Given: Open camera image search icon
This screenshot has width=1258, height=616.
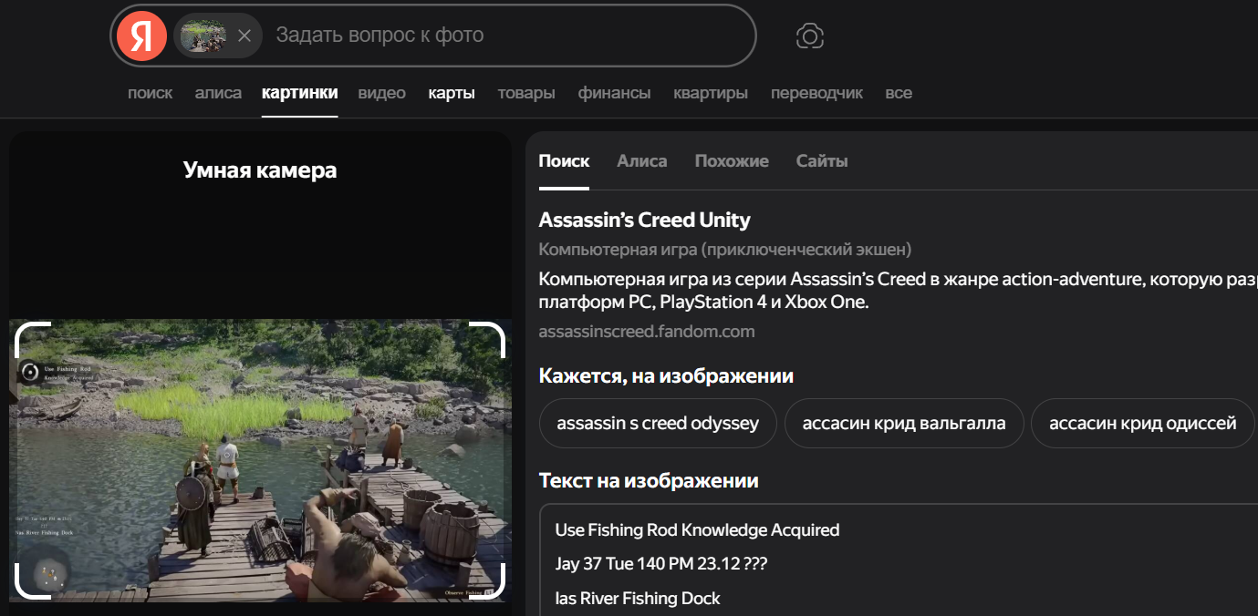Looking at the screenshot, I should point(810,36).
